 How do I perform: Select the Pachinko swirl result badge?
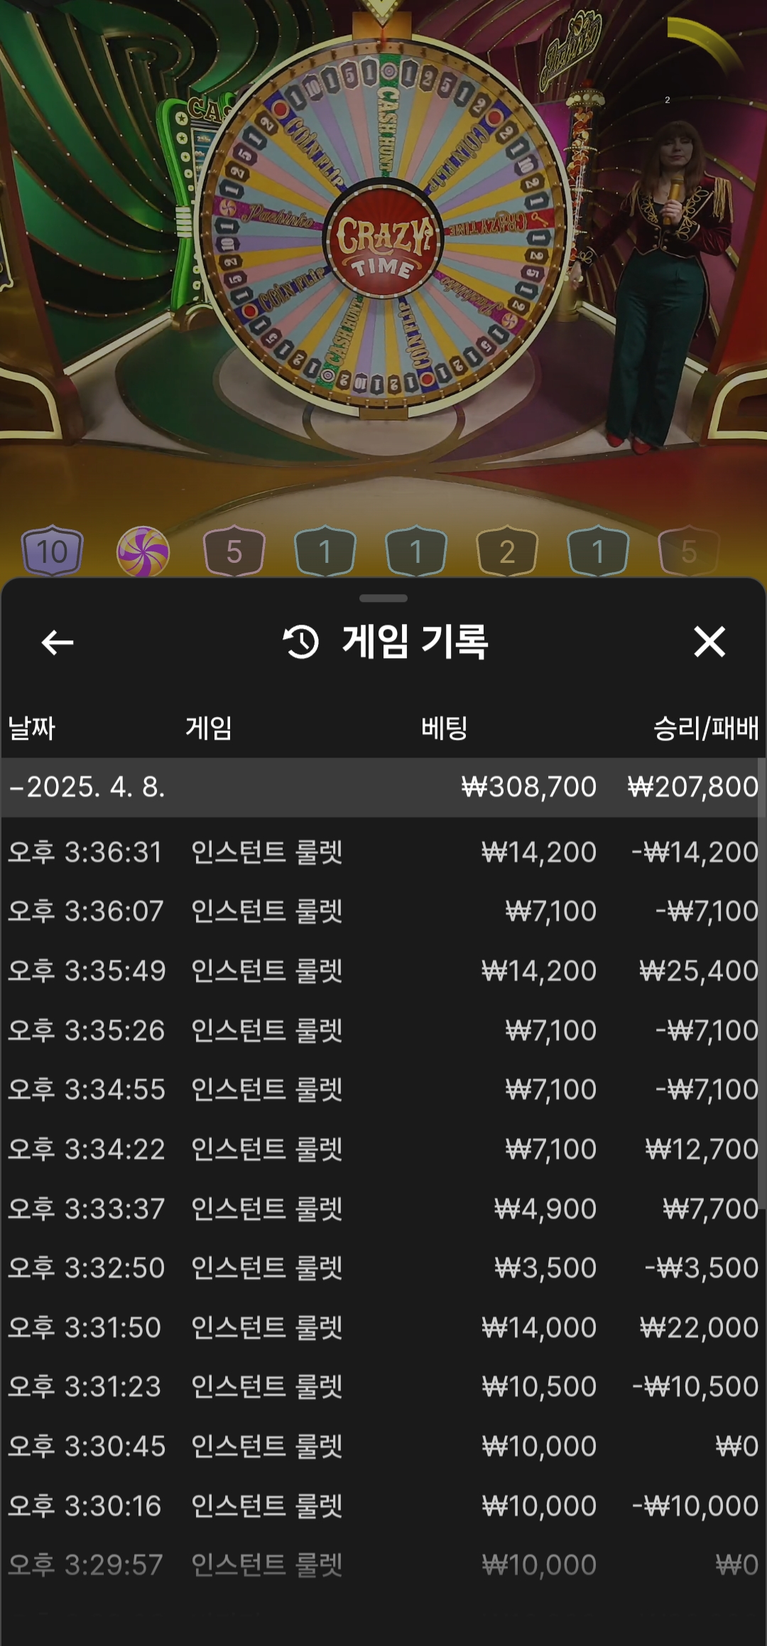pos(143,552)
